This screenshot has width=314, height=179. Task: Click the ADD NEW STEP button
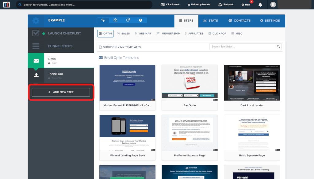[60, 93]
